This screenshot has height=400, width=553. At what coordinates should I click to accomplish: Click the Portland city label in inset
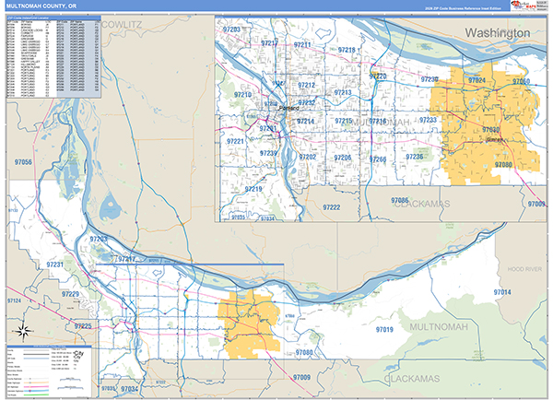pyautogui.click(x=288, y=108)
